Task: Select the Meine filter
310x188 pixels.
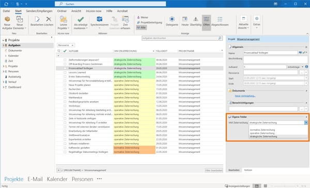Action: coord(143,18)
